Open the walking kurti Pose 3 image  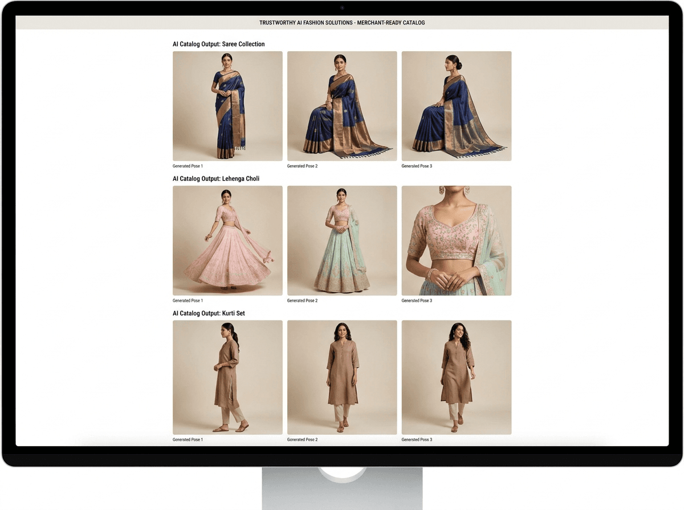click(x=457, y=377)
